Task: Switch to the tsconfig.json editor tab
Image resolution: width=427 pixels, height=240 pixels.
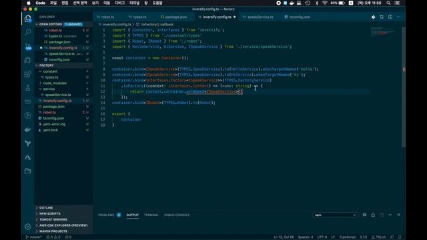Action: [x=300, y=17]
